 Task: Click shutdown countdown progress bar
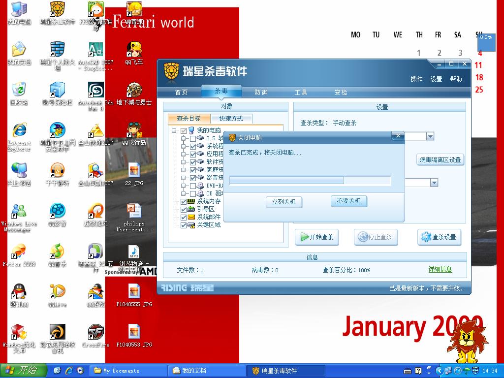click(x=310, y=180)
